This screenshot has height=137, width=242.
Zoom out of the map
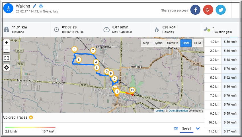[7, 49]
